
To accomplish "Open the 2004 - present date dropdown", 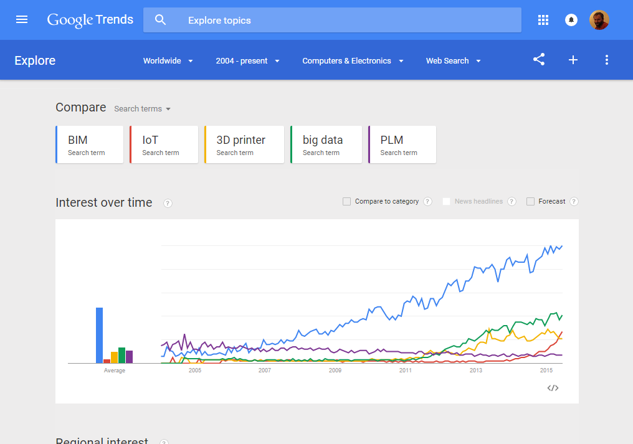I will coord(247,61).
